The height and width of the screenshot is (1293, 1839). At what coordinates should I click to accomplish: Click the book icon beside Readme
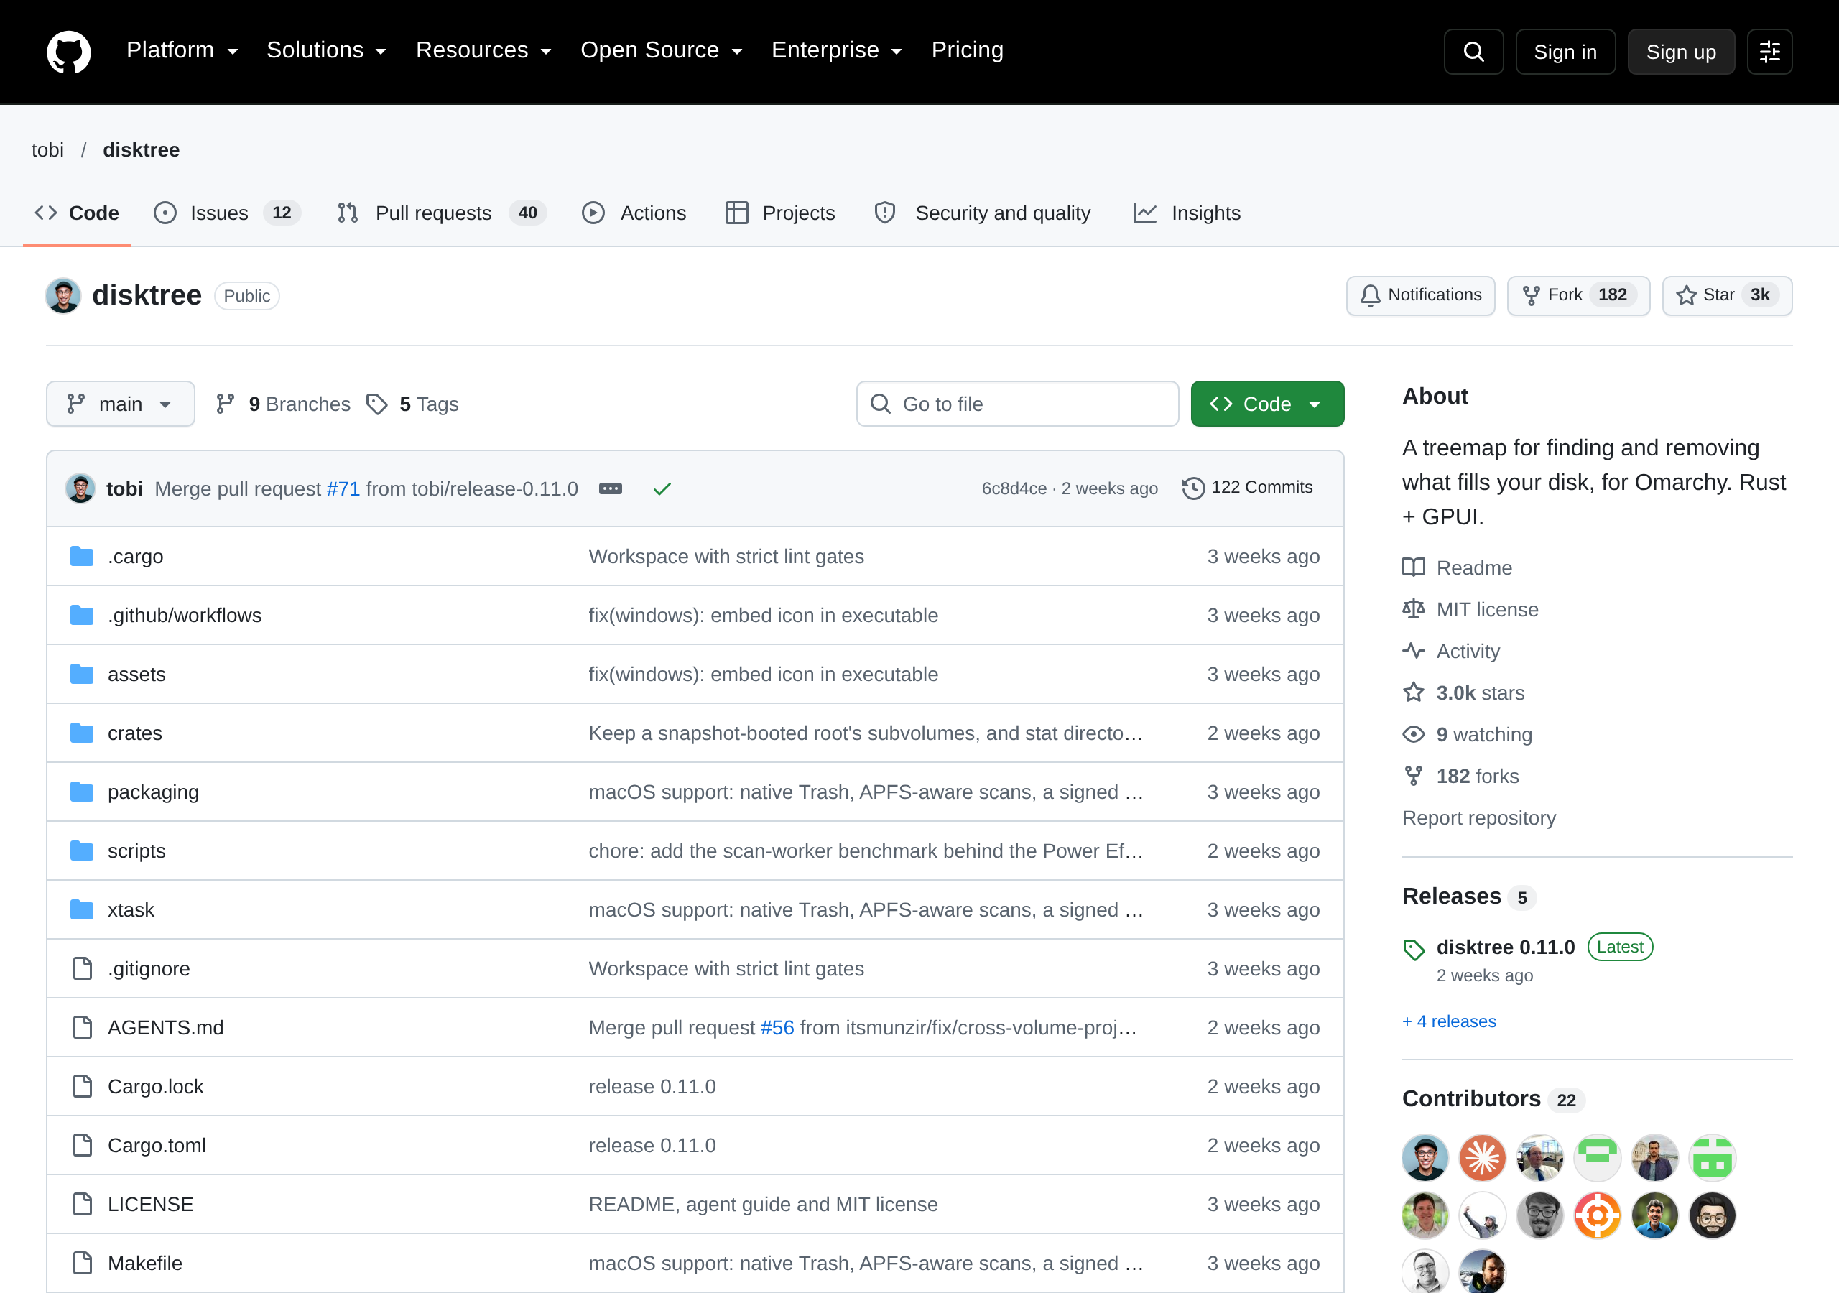(x=1414, y=567)
